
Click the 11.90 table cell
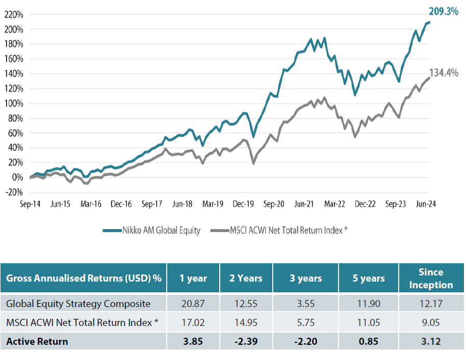(369, 304)
